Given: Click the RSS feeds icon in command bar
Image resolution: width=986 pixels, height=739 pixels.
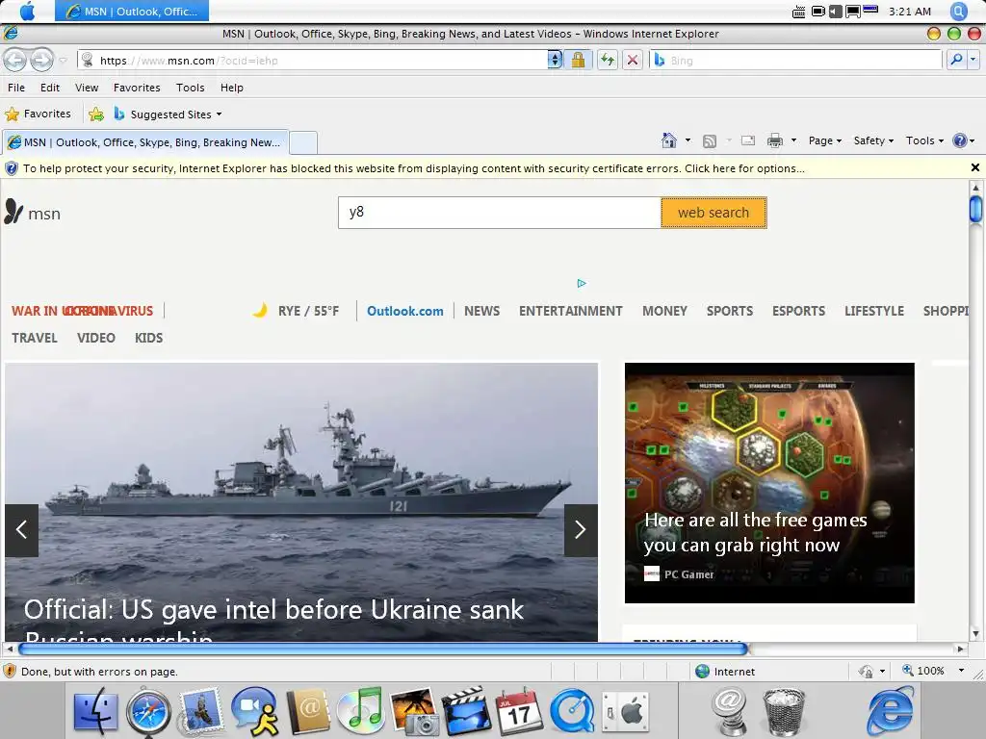Looking at the screenshot, I should pos(710,141).
